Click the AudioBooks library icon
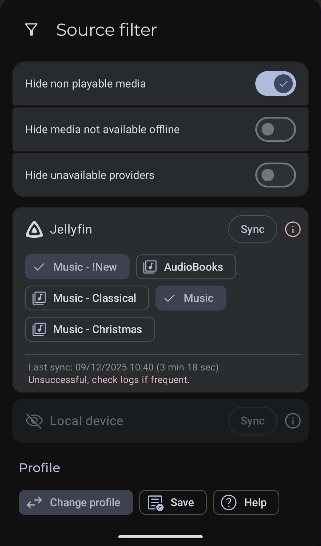The width and height of the screenshot is (321, 546). click(150, 267)
